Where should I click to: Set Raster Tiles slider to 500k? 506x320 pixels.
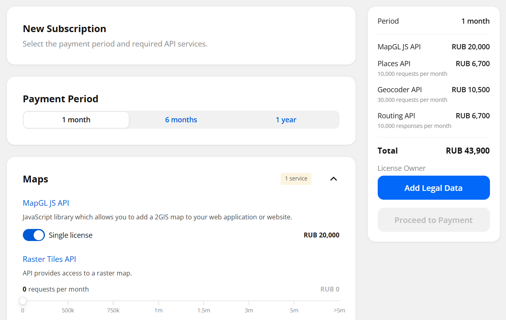click(x=68, y=301)
